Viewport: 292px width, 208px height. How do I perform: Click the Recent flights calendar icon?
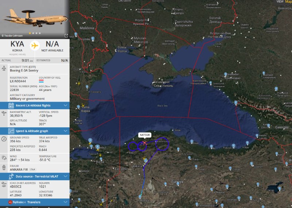tap(11, 106)
